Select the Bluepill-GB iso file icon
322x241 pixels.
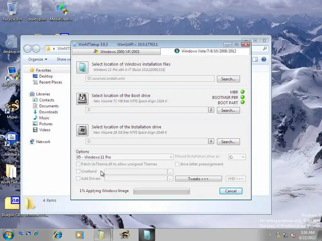pos(12,206)
